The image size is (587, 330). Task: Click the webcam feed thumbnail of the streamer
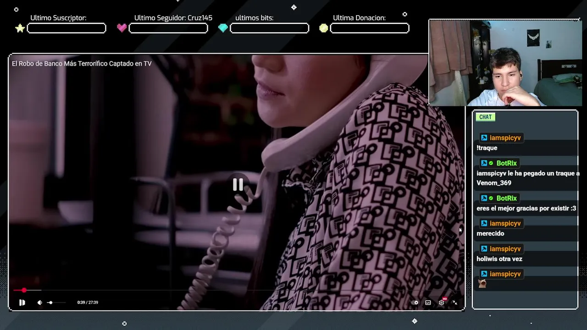tap(505, 62)
